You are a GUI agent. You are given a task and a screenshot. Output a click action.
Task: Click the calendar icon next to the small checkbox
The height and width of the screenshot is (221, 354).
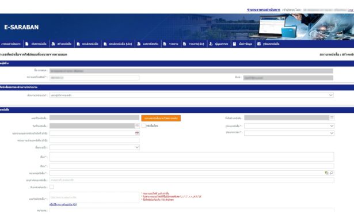point(137,125)
